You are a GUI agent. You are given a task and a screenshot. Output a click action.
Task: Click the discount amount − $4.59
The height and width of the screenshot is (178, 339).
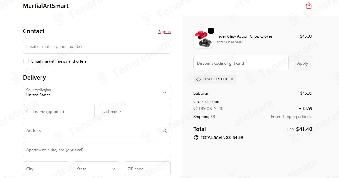305,108
